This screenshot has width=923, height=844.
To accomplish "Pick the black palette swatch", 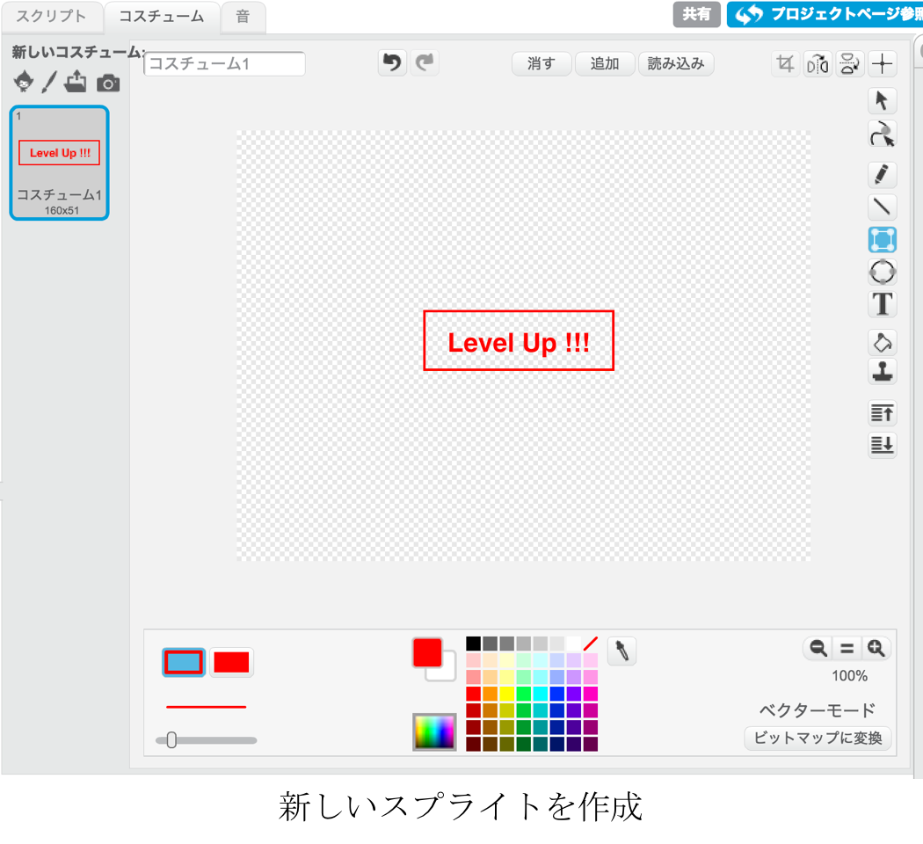I will click(473, 644).
